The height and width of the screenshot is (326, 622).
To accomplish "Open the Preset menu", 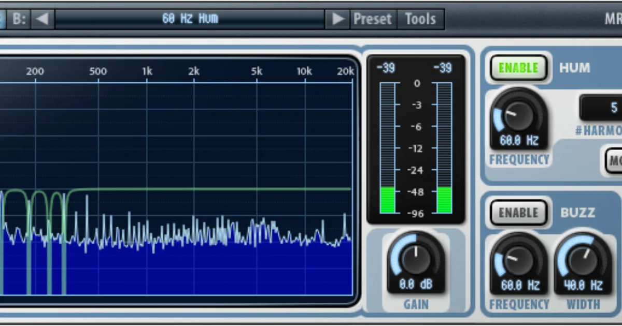I will [372, 20].
